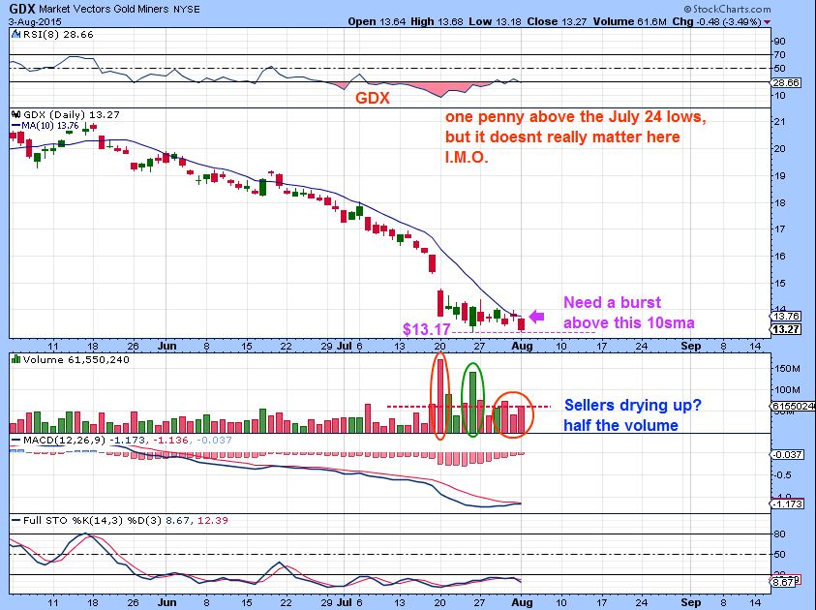Screen dimensions: 816x610
Task: Click the MACD(12,26,9) indicator label
Action: click(x=65, y=441)
